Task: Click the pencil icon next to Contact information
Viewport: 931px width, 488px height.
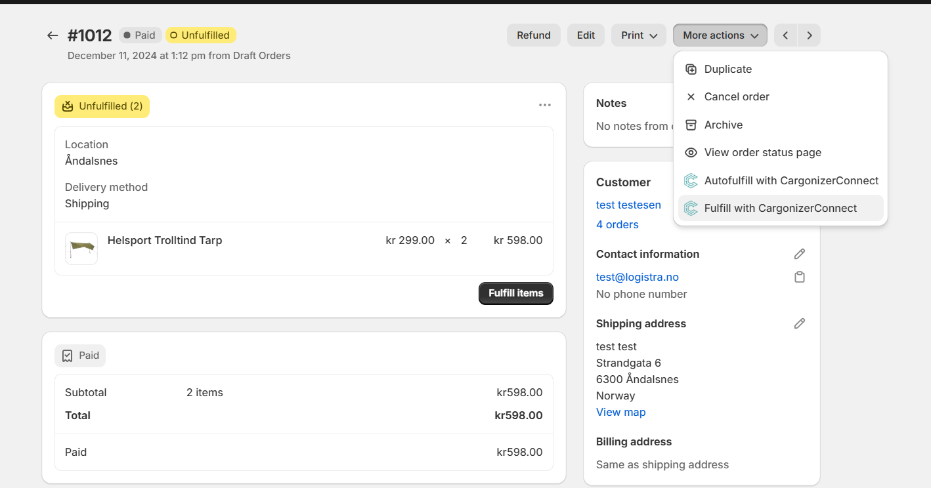Action: 799,254
